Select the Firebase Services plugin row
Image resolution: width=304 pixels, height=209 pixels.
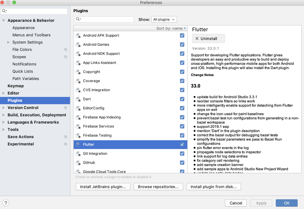pyautogui.click(x=130, y=127)
